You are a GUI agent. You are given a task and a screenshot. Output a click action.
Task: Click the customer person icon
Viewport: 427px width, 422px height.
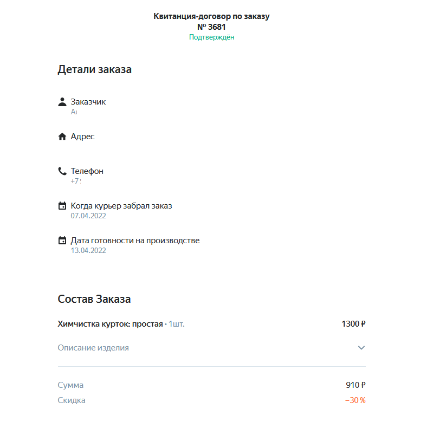coord(62,102)
